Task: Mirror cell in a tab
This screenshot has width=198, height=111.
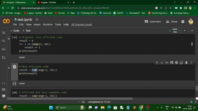Action: coord(181,63)
